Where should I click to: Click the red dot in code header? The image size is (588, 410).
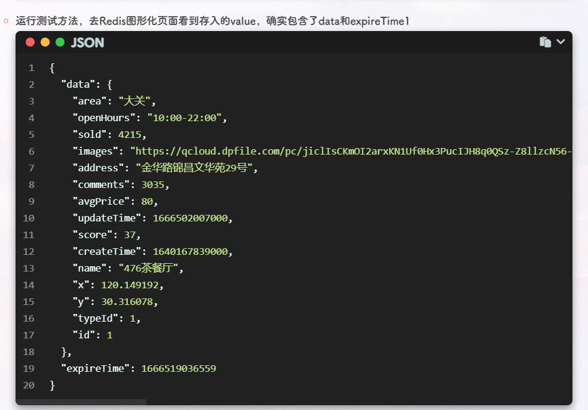coord(30,42)
